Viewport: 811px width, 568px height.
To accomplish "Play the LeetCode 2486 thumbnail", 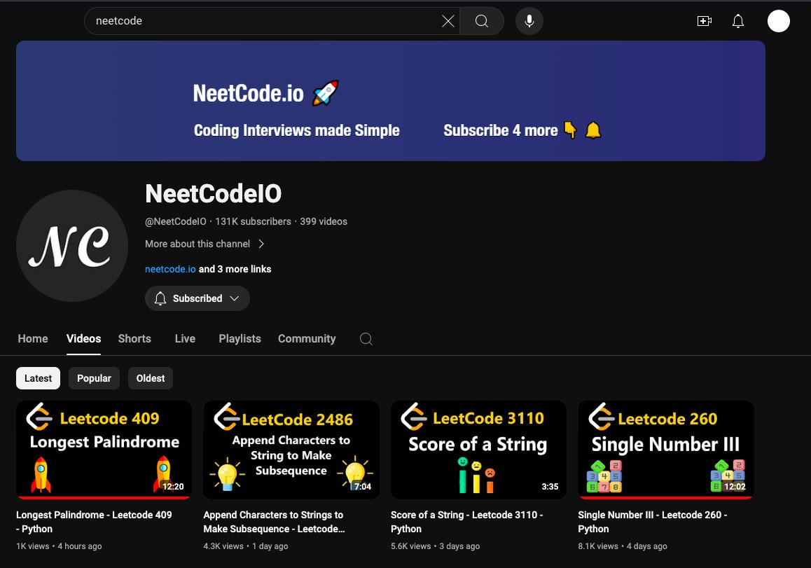I will click(291, 450).
